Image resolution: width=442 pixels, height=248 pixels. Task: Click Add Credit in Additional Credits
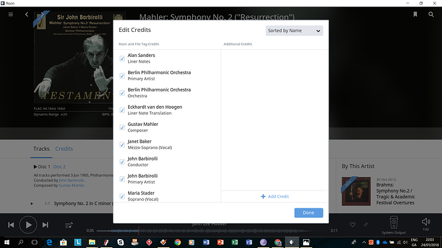point(275,196)
